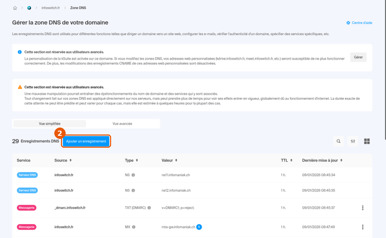Select value v=DMARC1; p=reject;
This screenshot has width=386, height=238.
pos(178,208)
